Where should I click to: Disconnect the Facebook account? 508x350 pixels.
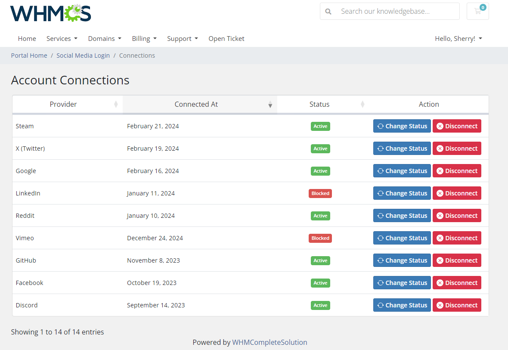(457, 282)
